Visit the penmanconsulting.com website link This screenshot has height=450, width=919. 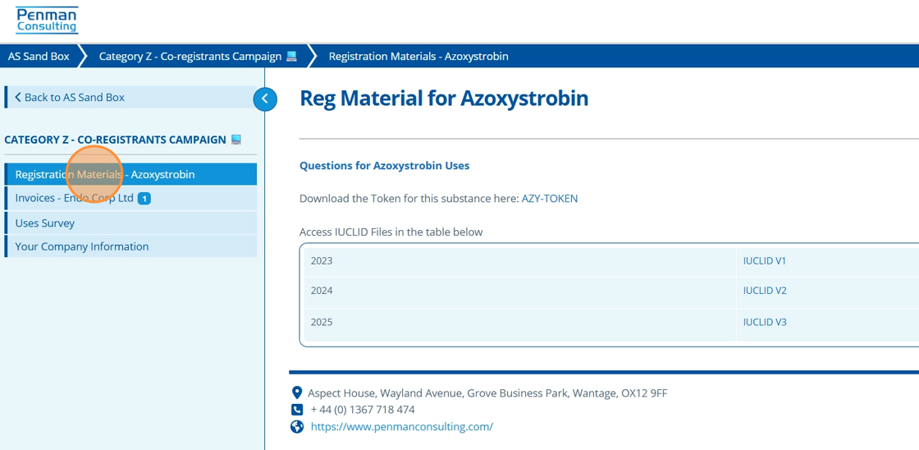[x=402, y=427]
